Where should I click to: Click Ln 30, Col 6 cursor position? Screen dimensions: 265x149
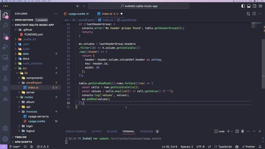[x=170, y=147]
